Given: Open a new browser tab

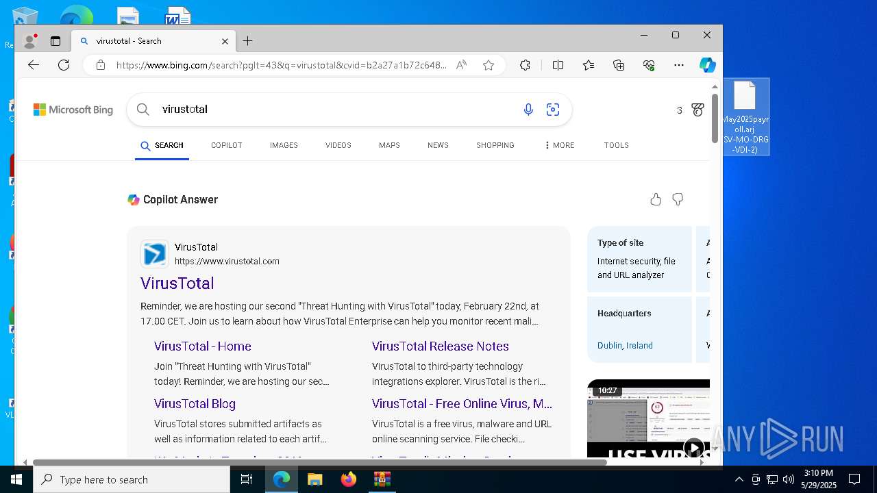Looking at the screenshot, I should [248, 41].
